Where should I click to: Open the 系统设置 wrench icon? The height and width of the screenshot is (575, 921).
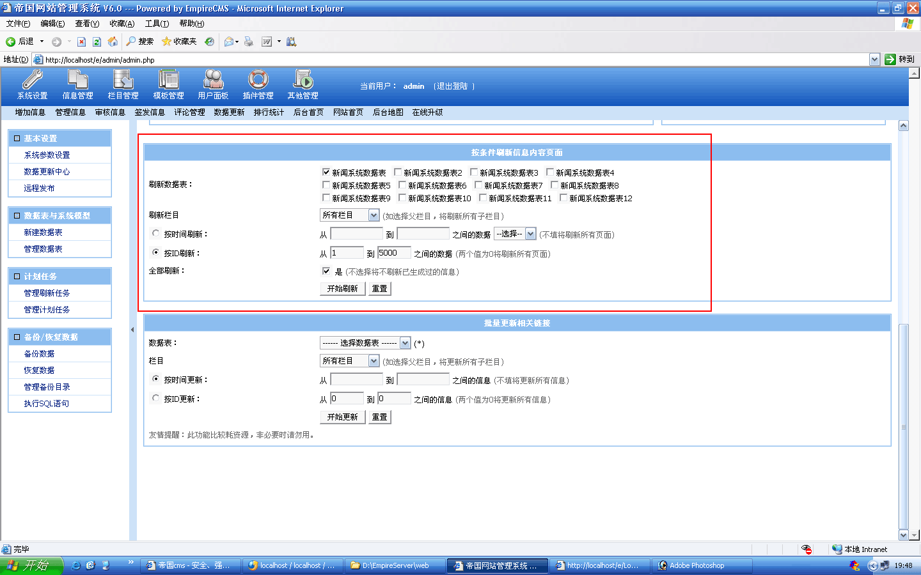click(x=32, y=80)
